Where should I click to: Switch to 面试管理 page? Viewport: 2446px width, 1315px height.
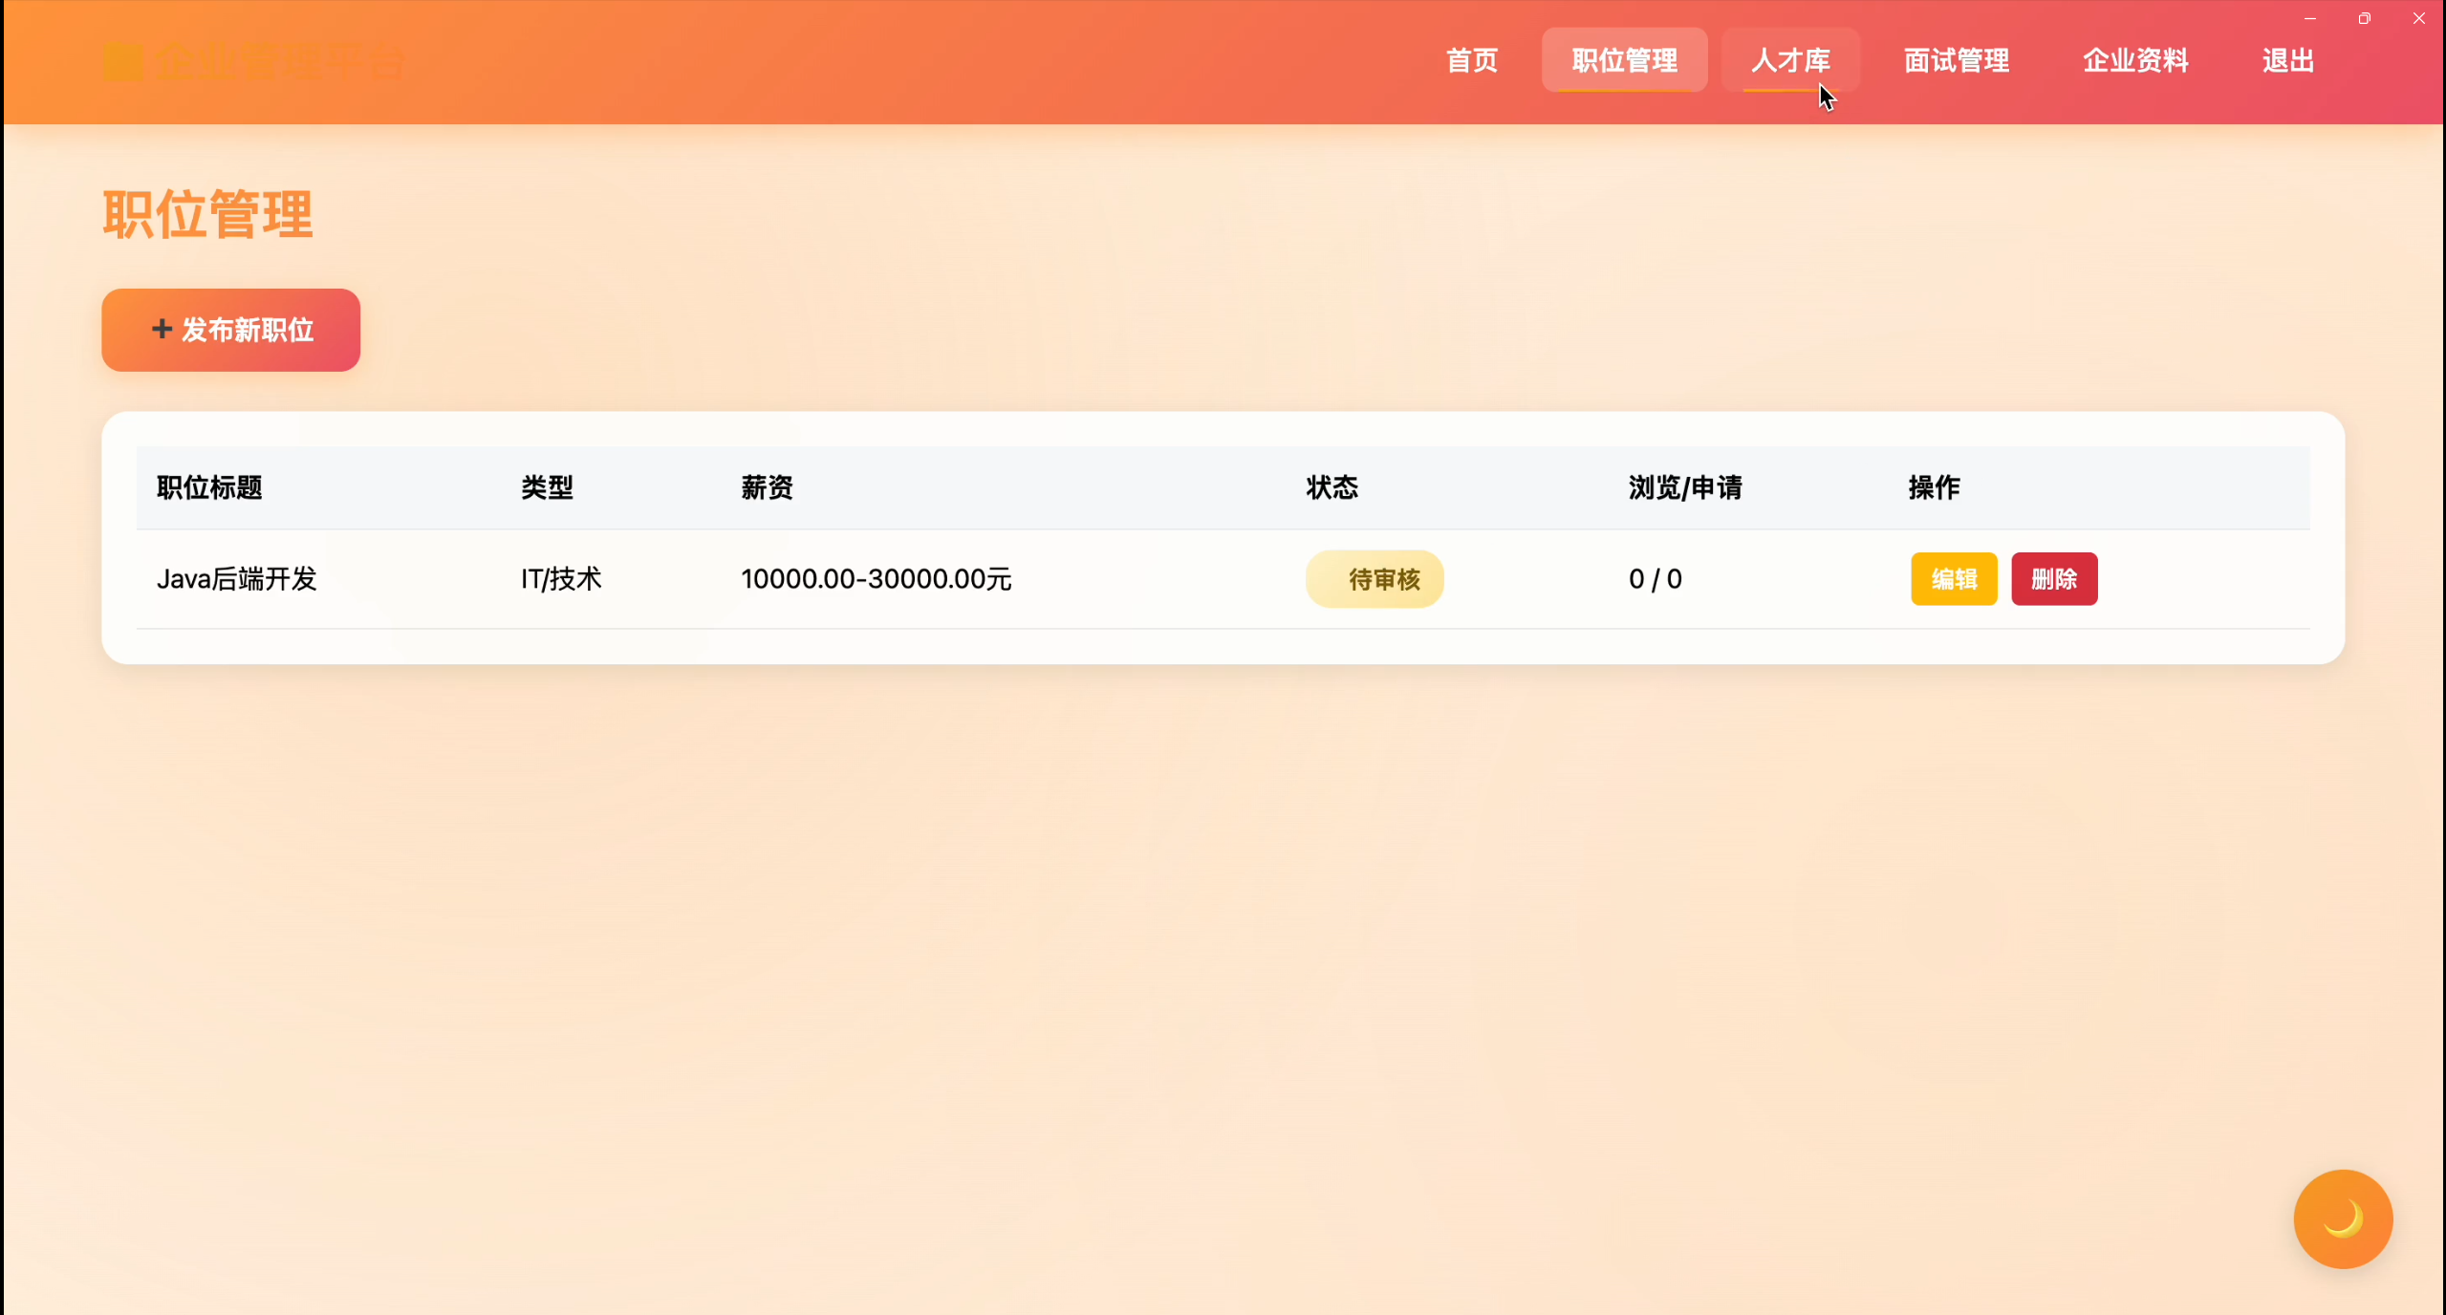[1956, 60]
